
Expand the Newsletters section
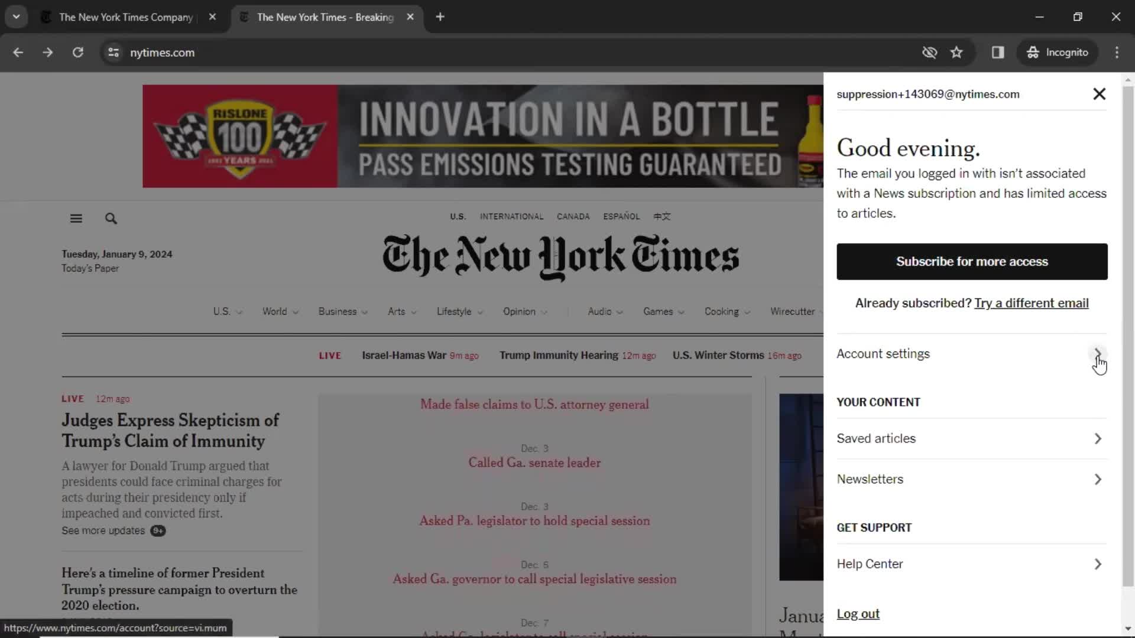coord(1098,479)
